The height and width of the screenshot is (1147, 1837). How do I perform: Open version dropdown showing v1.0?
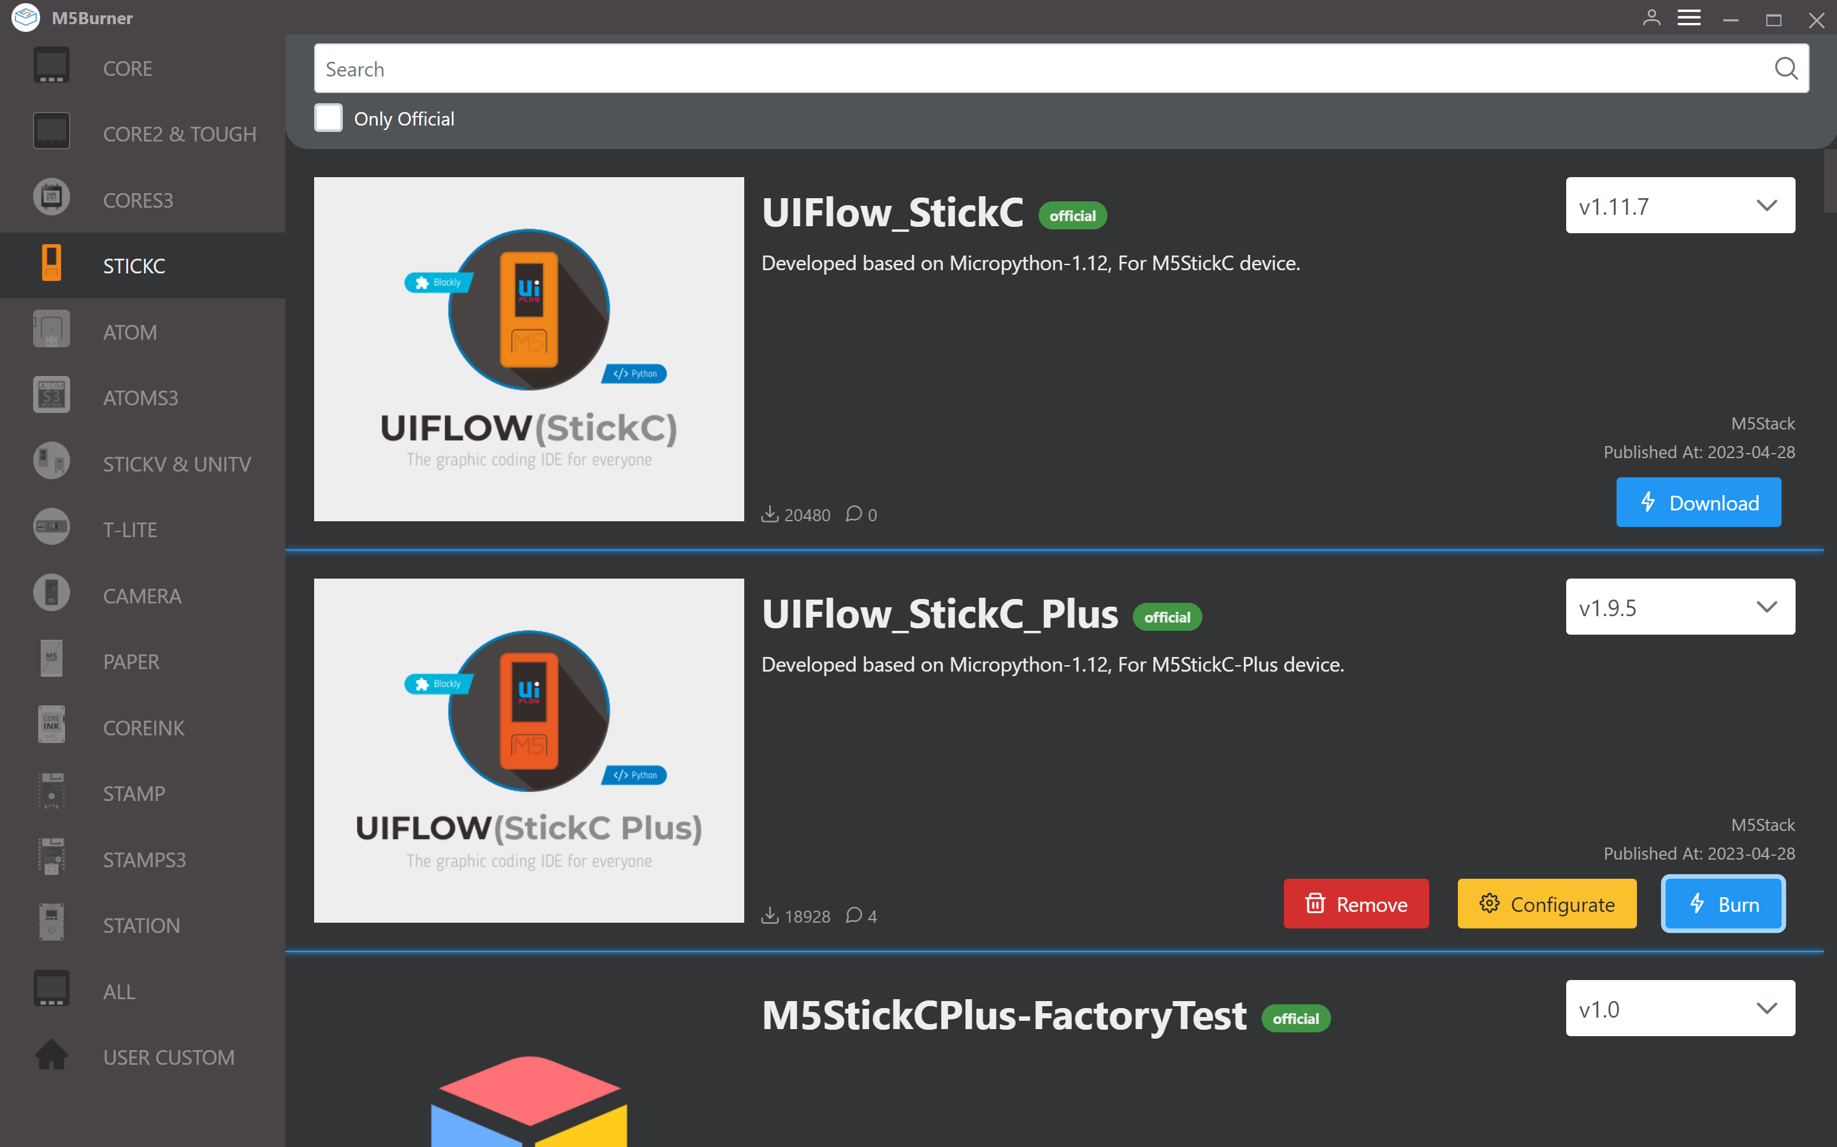[x=1680, y=1008]
